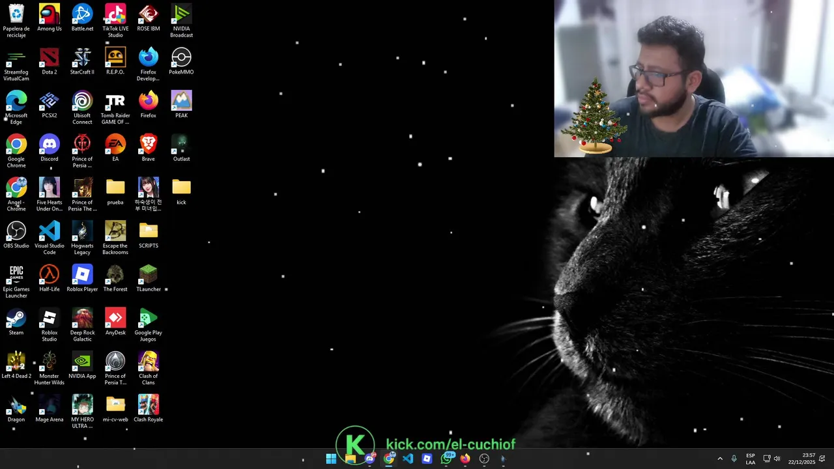
Task: Click MY HERO ULTRA... game icon
Action: 82,412
